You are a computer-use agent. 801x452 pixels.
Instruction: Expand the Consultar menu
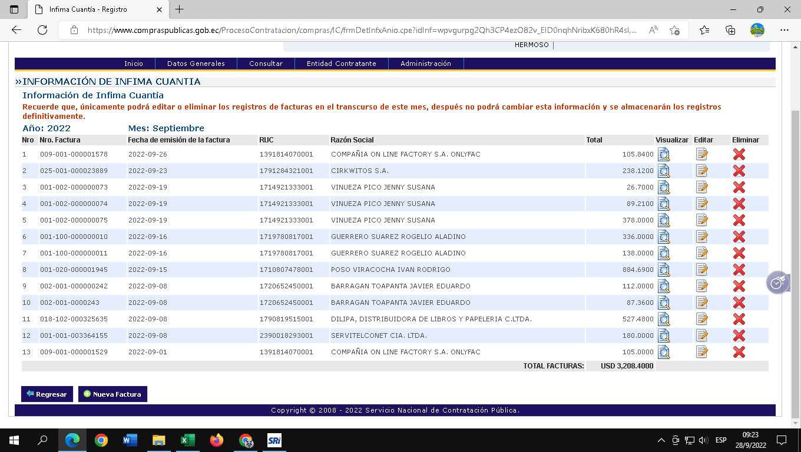pyautogui.click(x=266, y=64)
